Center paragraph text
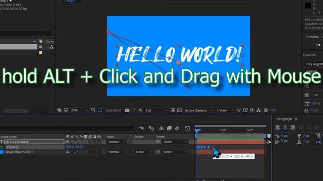This screenshot has height=181, width=323. tap(285, 127)
